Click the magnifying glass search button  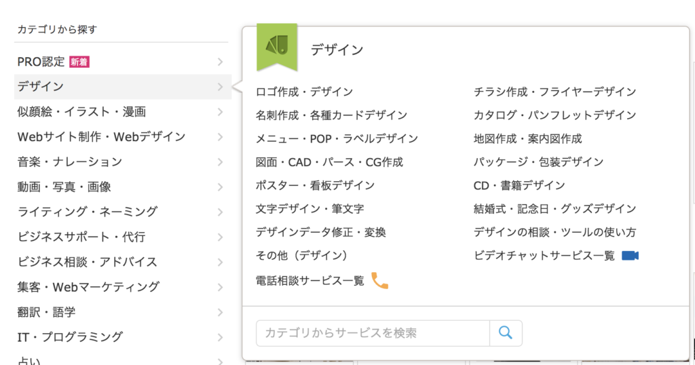506,332
